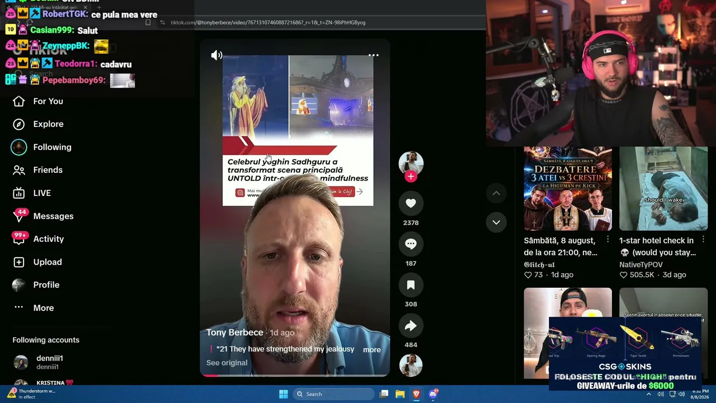The height and width of the screenshot is (403, 716).
Task: Mute the video with the speaker icon
Action: click(x=216, y=55)
